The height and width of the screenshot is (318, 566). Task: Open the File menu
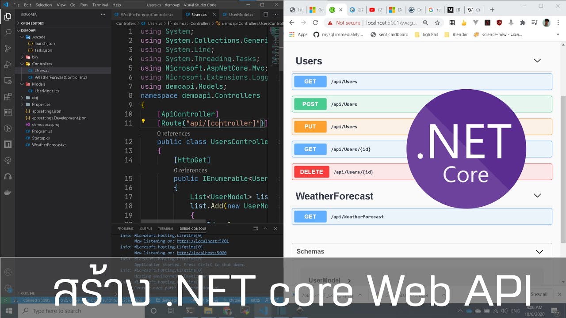tap(16, 5)
